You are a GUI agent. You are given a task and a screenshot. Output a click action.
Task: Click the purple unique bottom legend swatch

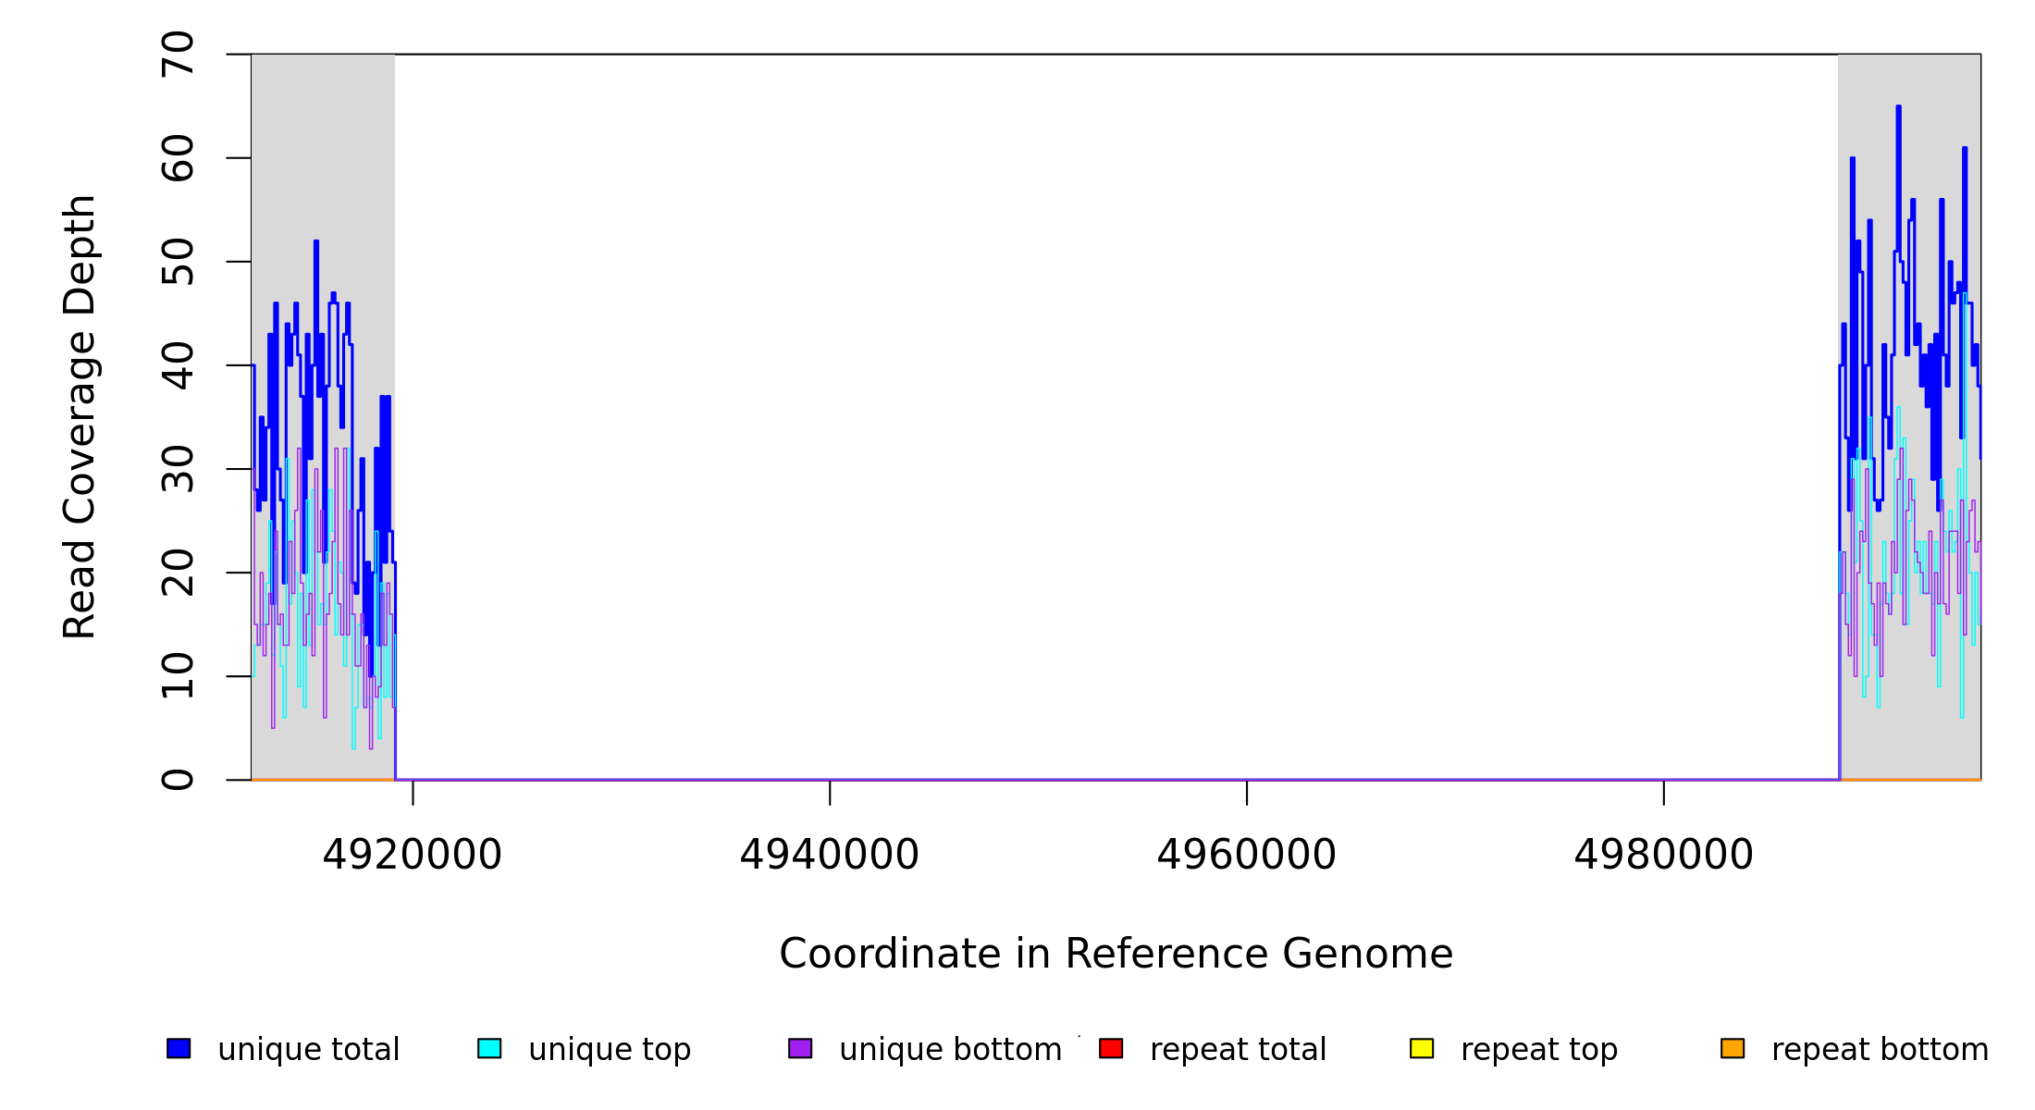(800, 1048)
